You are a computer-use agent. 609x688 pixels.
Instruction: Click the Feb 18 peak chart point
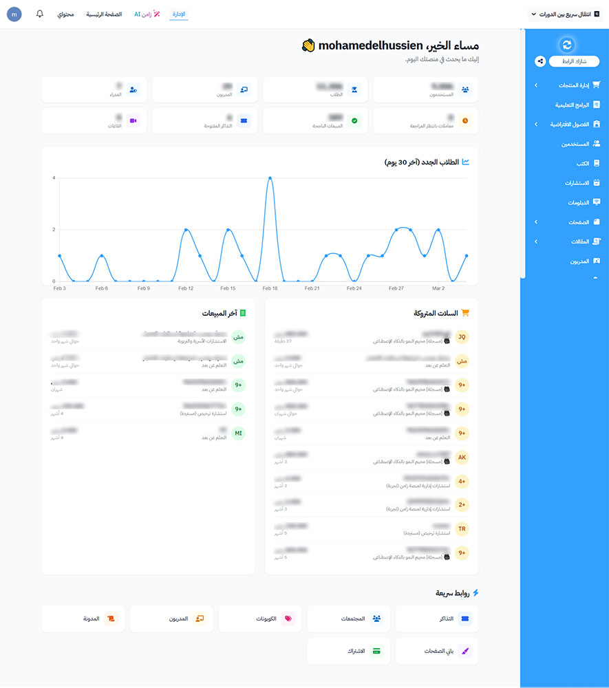pyautogui.click(x=270, y=178)
